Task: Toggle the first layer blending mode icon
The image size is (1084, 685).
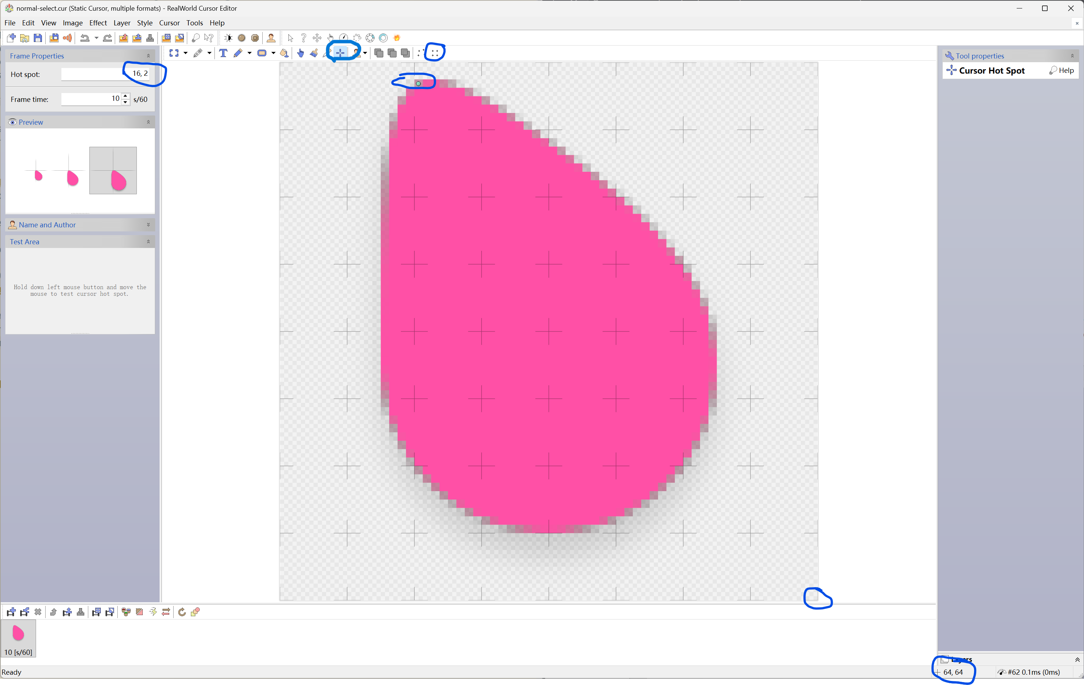Action: click(x=378, y=53)
